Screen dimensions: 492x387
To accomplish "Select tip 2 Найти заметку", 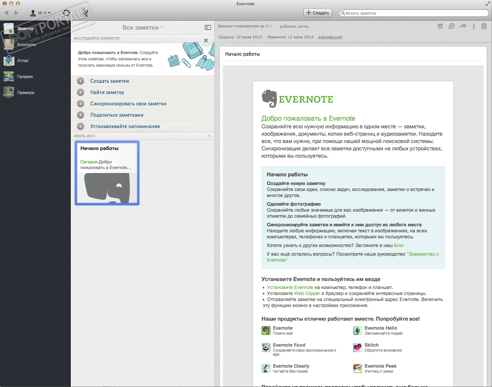I will tap(142, 92).
